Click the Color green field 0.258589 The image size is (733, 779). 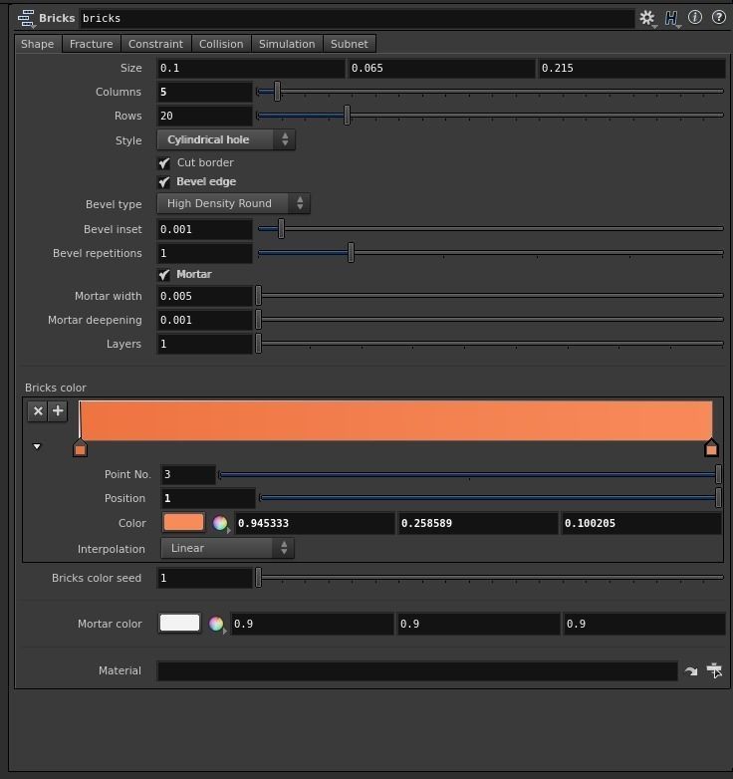pos(478,523)
